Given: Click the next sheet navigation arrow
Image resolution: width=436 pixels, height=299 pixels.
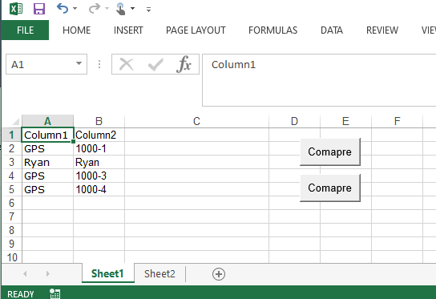Looking at the screenshot, I should click(48, 273).
